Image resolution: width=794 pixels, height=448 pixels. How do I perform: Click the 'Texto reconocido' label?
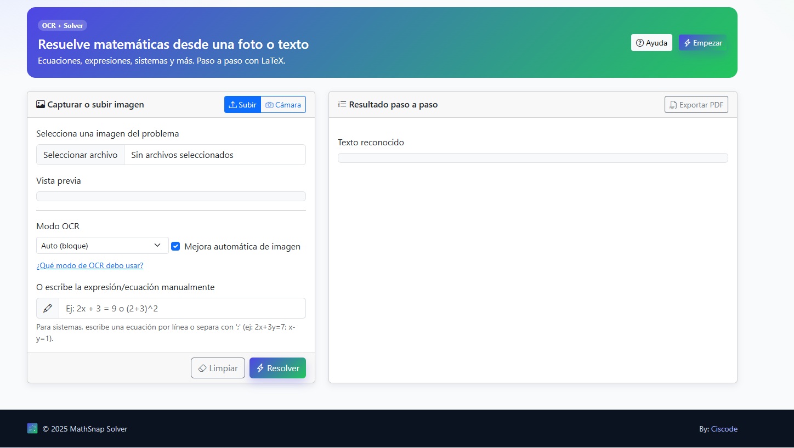(x=371, y=142)
